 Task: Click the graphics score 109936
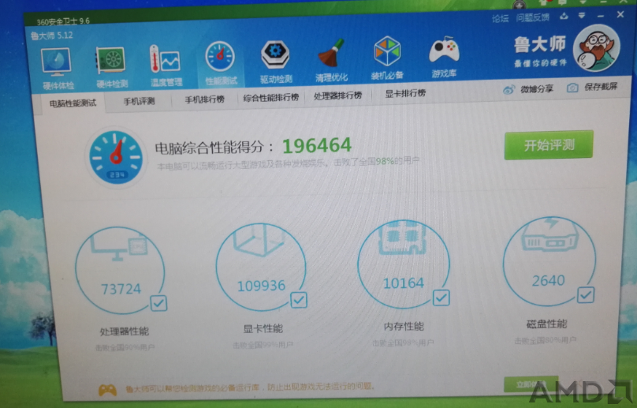tap(261, 286)
